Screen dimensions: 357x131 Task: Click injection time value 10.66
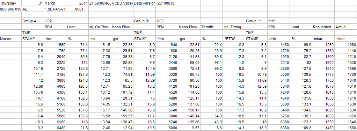100,63
